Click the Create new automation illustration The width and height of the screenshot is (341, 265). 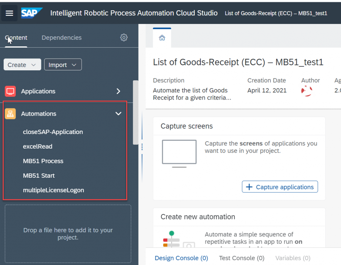(x=179, y=239)
